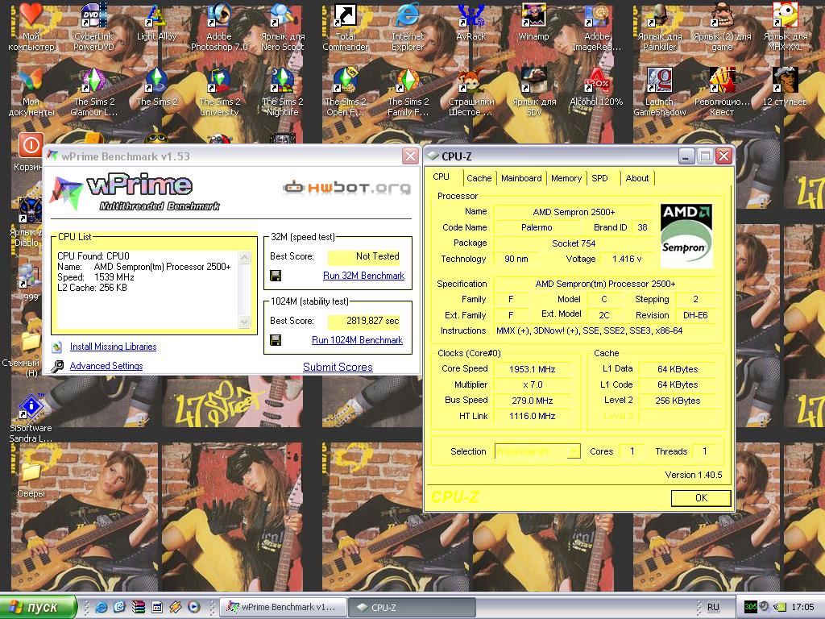Screen dimensions: 825x619
Task: Click the OK button in CPU-Z
Action: click(x=701, y=498)
